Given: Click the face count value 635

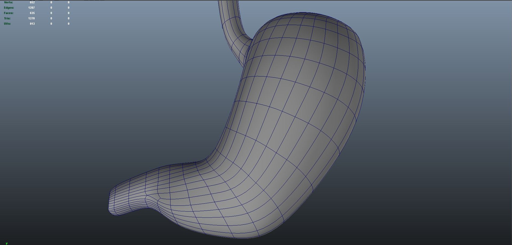Looking at the screenshot, I should pyautogui.click(x=32, y=13).
